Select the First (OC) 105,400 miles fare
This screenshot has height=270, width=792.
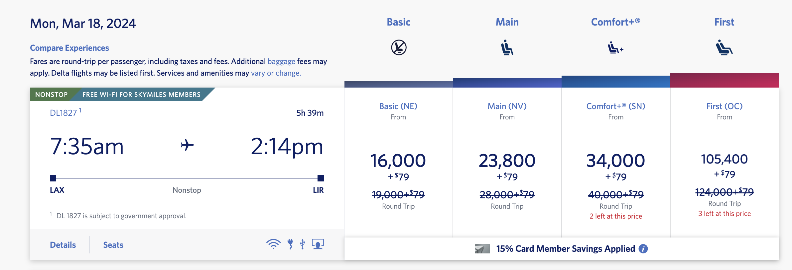tap(724, 160)
